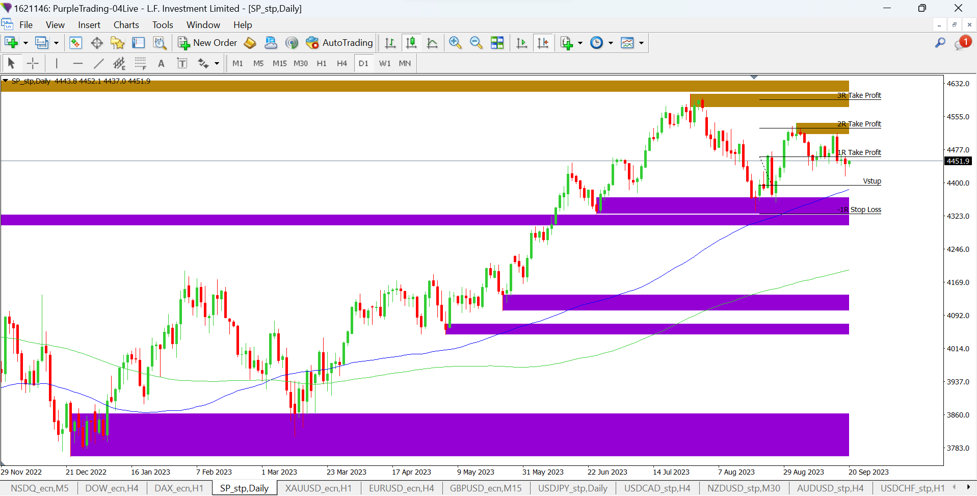Select the 1R Stop Loss line label
The image size is (977, 496).
tap(861, 210)
